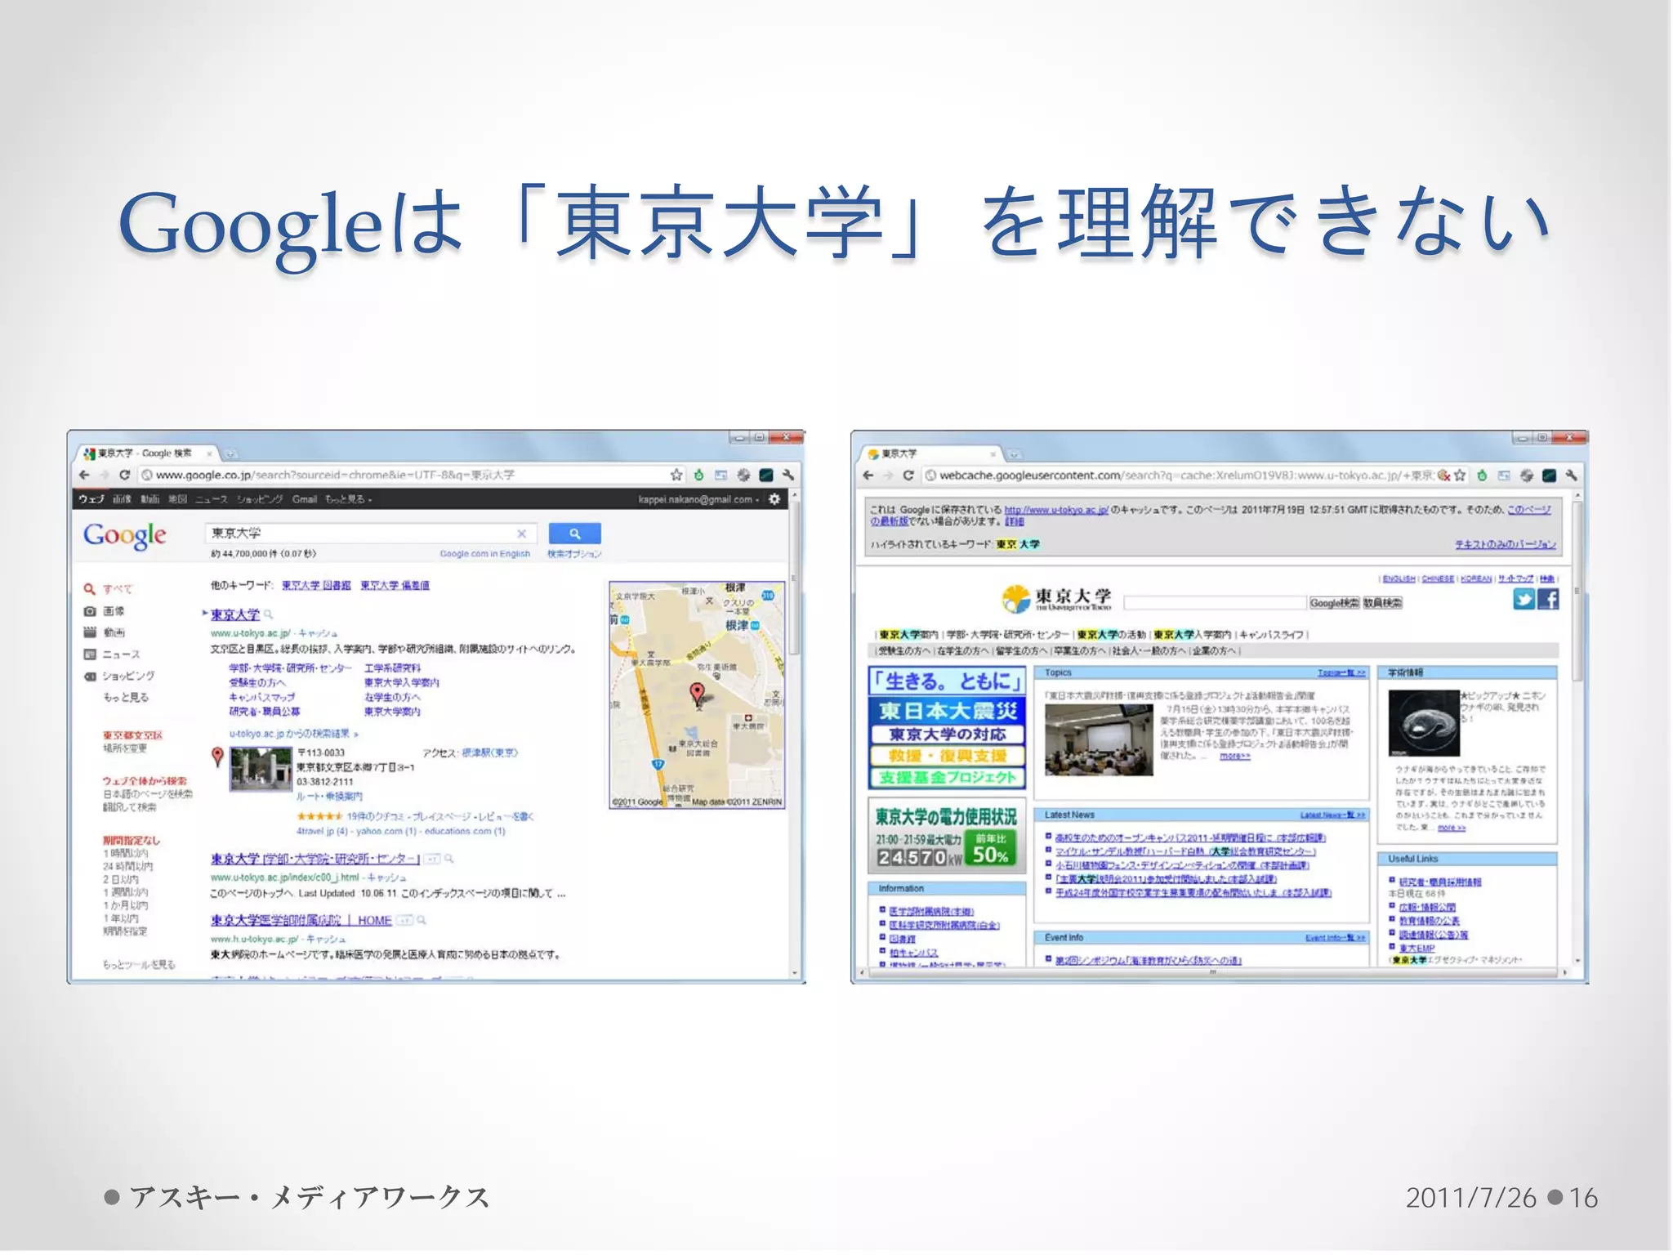
Task: Bookmark star in the Google search window
Action: click(x=676, y=475)
